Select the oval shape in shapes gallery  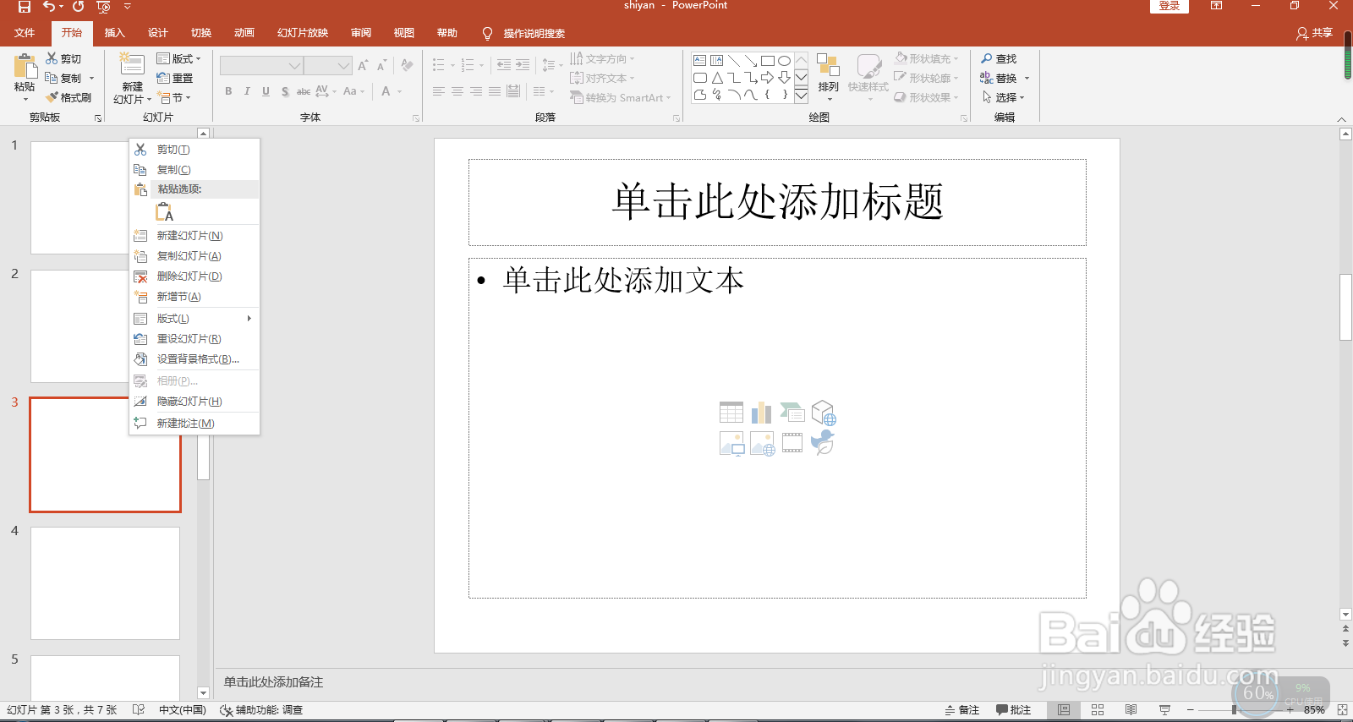[784, 61]
